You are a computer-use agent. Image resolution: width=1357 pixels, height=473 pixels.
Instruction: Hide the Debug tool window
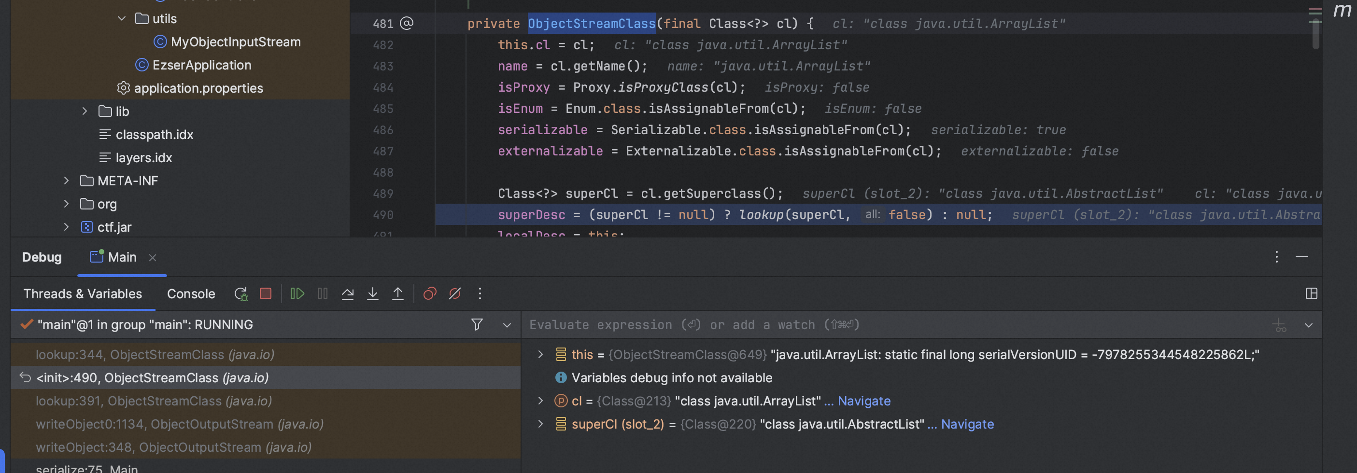(x=1301, y=257)
